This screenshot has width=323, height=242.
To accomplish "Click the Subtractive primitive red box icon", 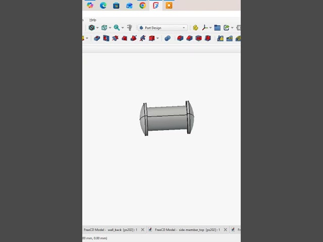I will coord(152,38).
